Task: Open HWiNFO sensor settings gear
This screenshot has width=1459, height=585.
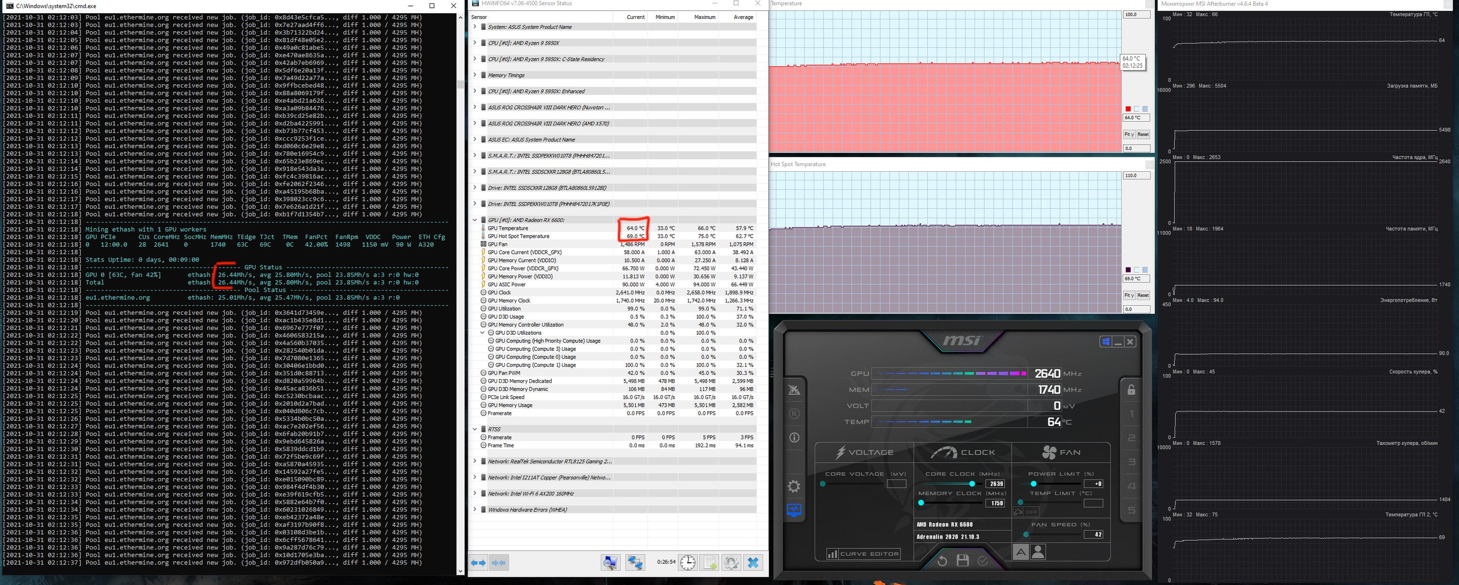Action: 731,562
